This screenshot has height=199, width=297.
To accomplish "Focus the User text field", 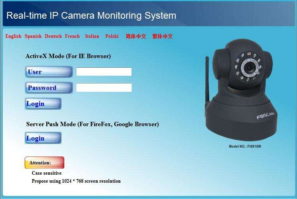I will click(104, 72).
